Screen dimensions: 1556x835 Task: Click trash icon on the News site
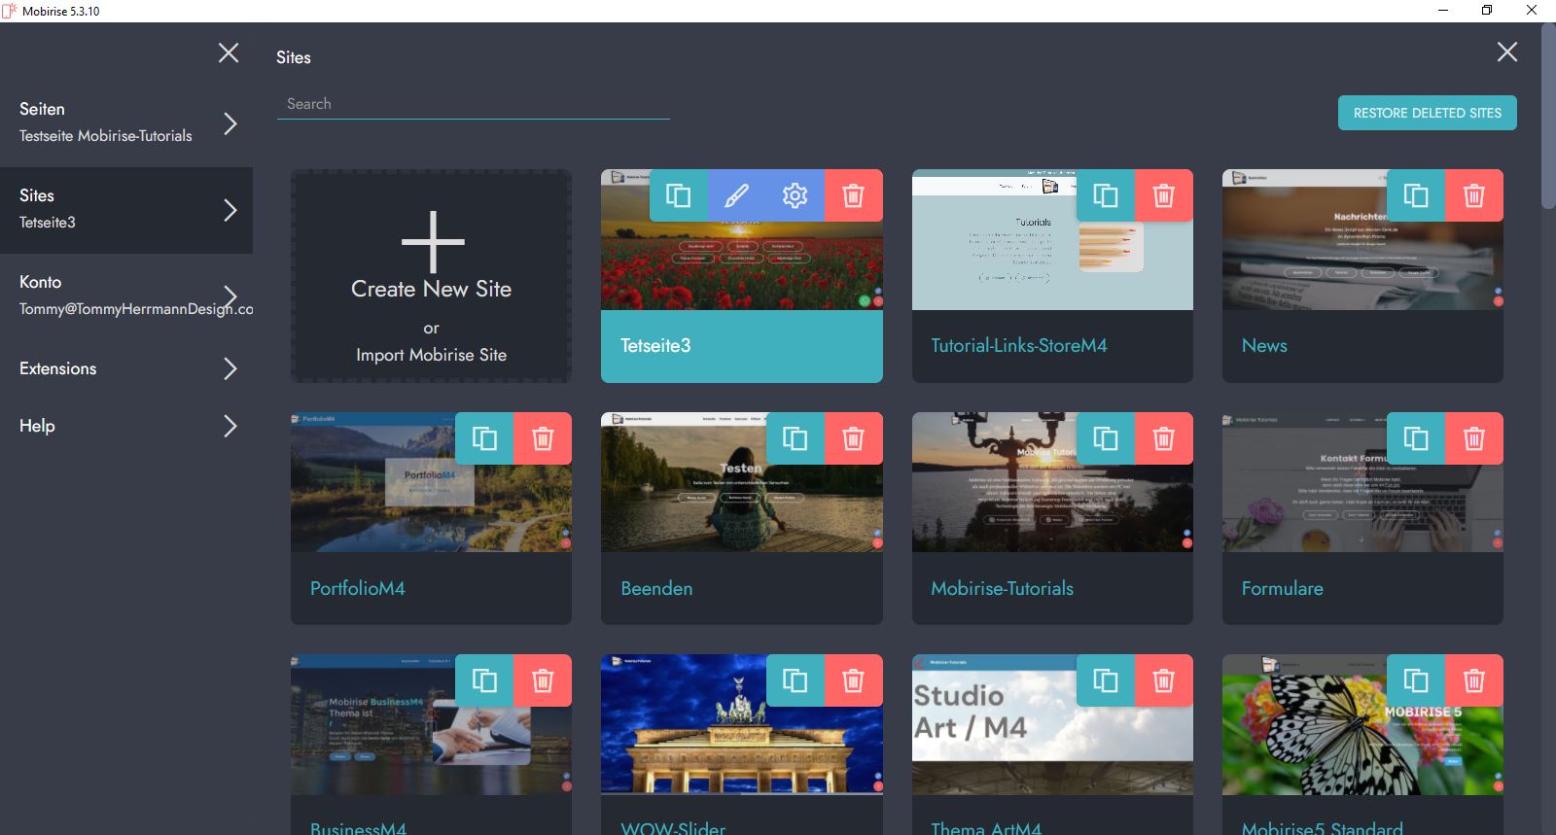click(x=1474, y=195)
